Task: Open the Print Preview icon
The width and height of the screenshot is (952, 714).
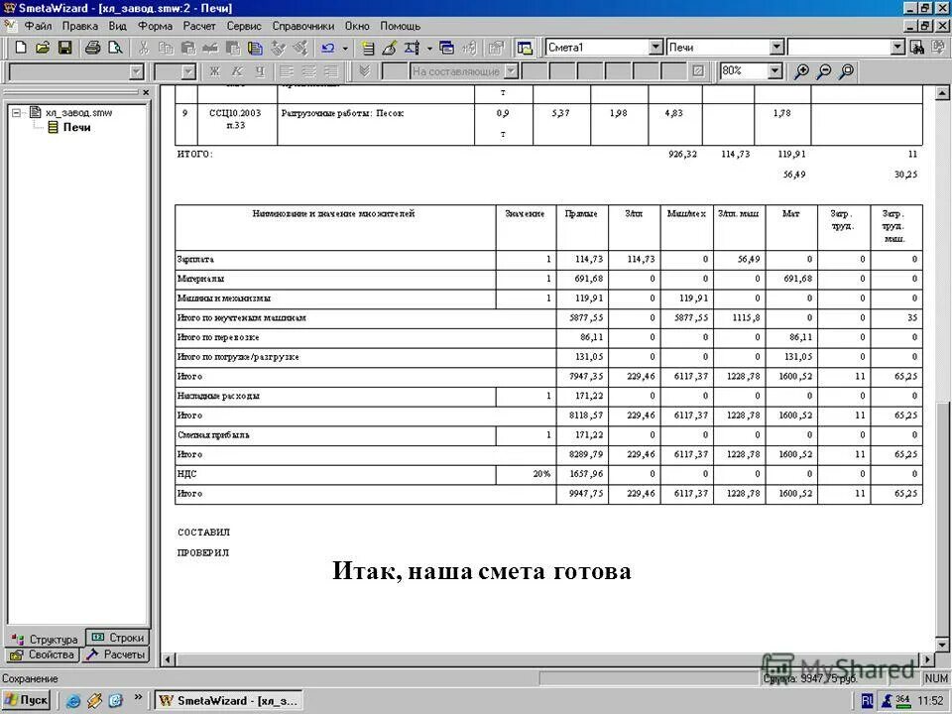Action: pos(115,47)
